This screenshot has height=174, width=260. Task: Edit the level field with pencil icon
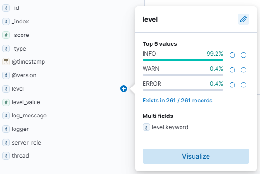(x=244, y=19)
